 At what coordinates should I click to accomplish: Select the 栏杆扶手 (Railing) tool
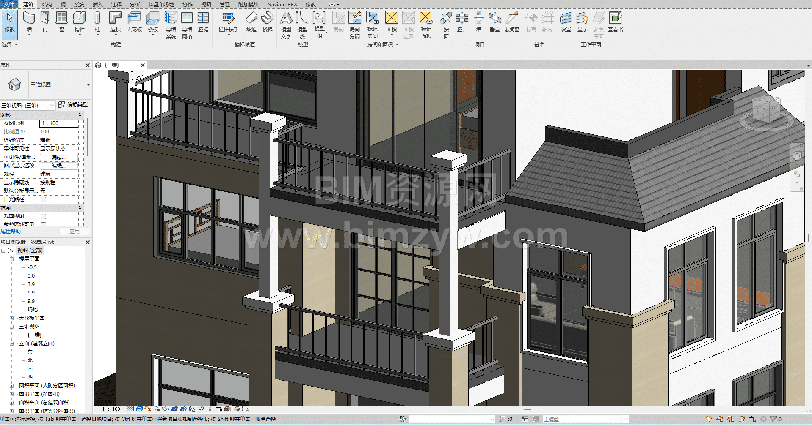point(229,22)
